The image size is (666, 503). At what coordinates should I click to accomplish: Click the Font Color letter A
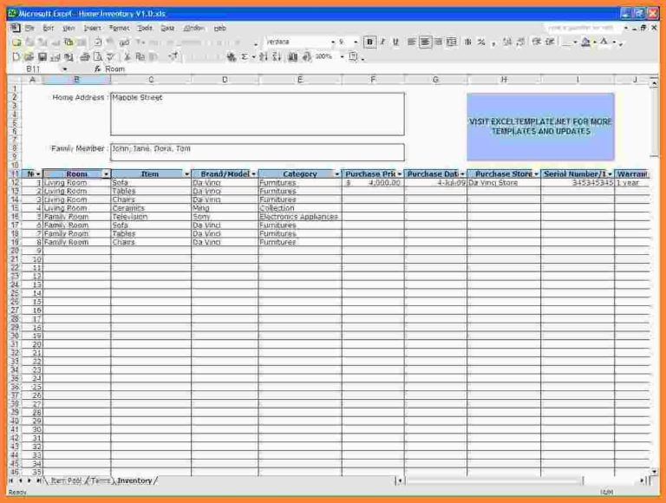(x=604, y=42)
